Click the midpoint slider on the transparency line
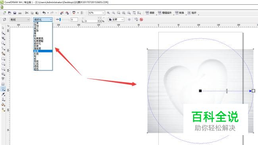 pyautogui.click(x=227, y=91)
